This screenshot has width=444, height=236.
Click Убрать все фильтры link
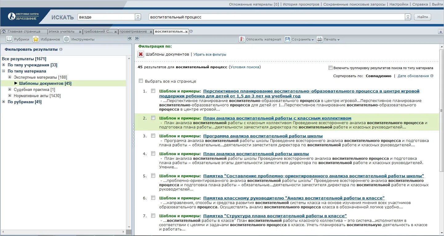click(x=210, y=54)
